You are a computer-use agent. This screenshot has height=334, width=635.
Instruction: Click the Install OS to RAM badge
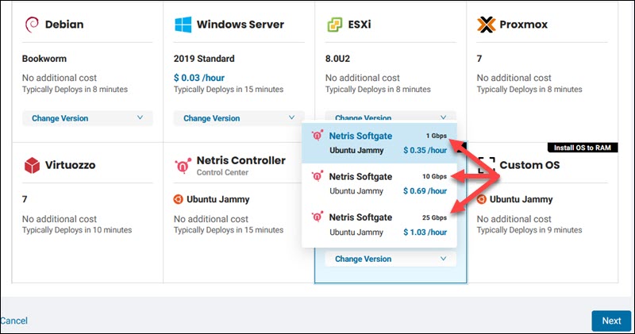click(x=583, y=148)
